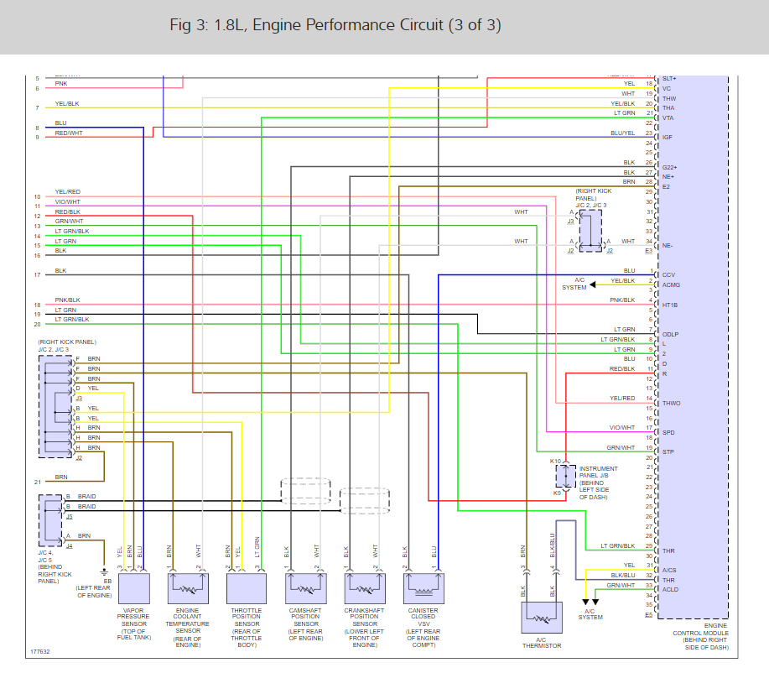Viewport: 769px width, 673px height.
Task: Click the diagram number 177632
Action: tap(39, 652)
